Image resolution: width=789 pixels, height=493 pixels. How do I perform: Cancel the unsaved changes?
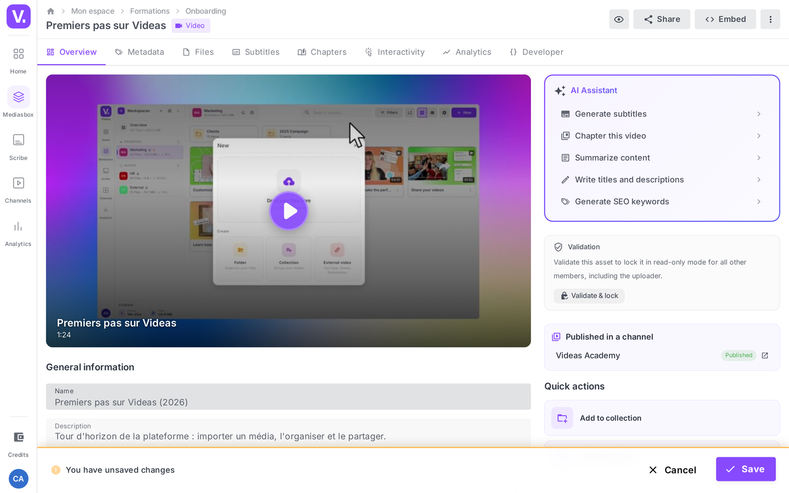coord(672,470)
